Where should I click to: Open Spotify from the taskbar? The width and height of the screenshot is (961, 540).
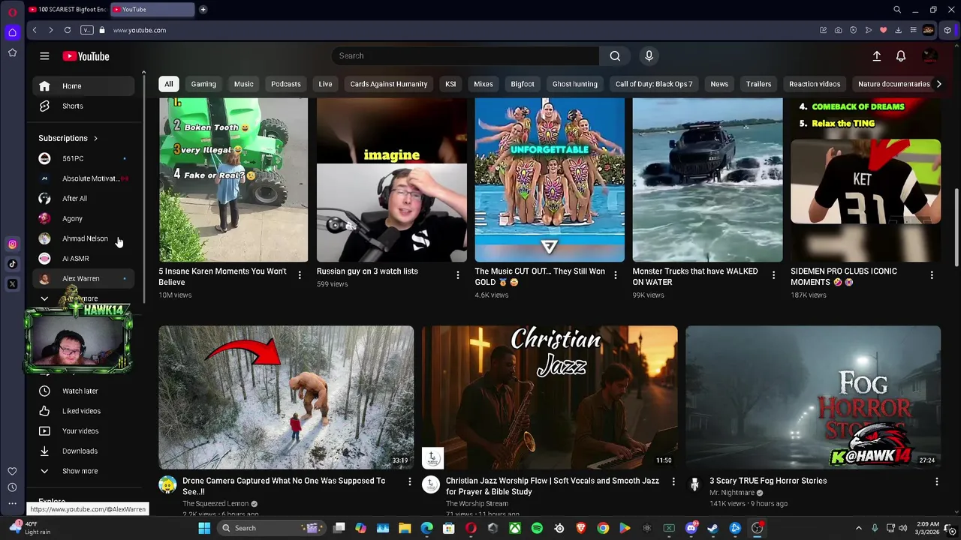(x=537, y=528)
